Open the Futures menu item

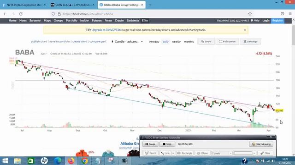tap(97, 21)
